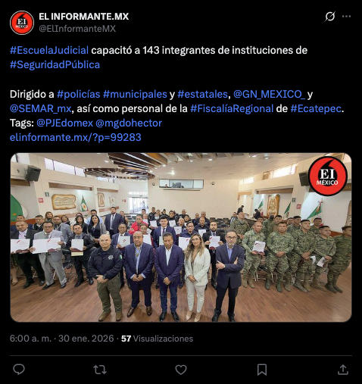This screenshot has height=384, width=362.
Task: Follow the elinformante.mx/?p=99283 link
Action: (76, 137)
